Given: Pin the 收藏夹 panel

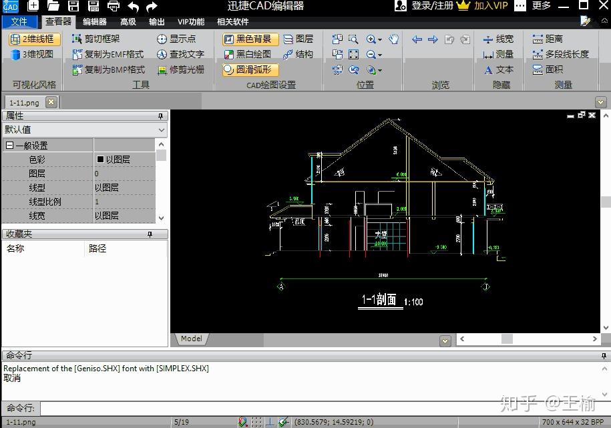Looking at the screenshot, I should (150, 234).
